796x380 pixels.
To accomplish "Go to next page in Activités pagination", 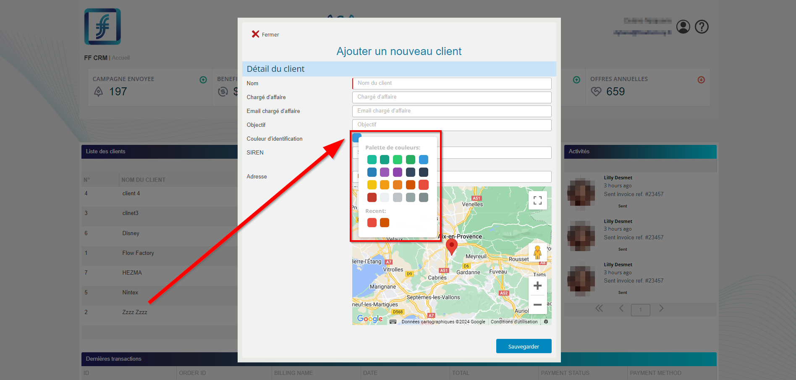I will 660,308.
